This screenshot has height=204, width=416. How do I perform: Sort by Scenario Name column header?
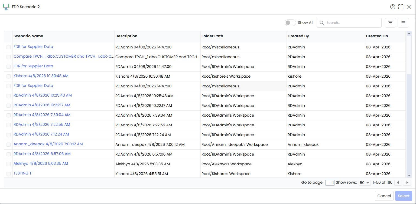click(x=28, y=36)
